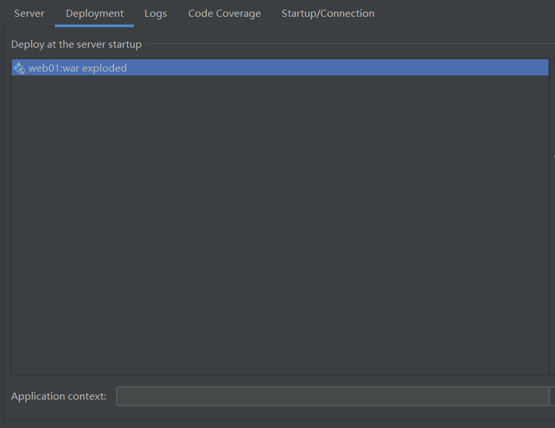Click the web01 artifact icon
Image resolution: width=555 pixels, height=428 pixels.
click(19, 68)
